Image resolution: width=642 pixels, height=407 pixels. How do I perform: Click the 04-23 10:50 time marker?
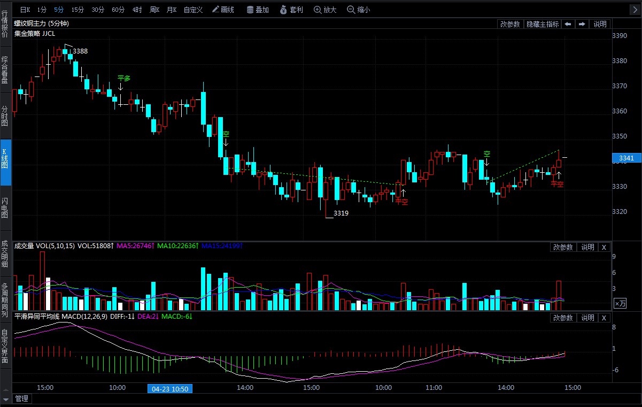(x=169, y=388)
